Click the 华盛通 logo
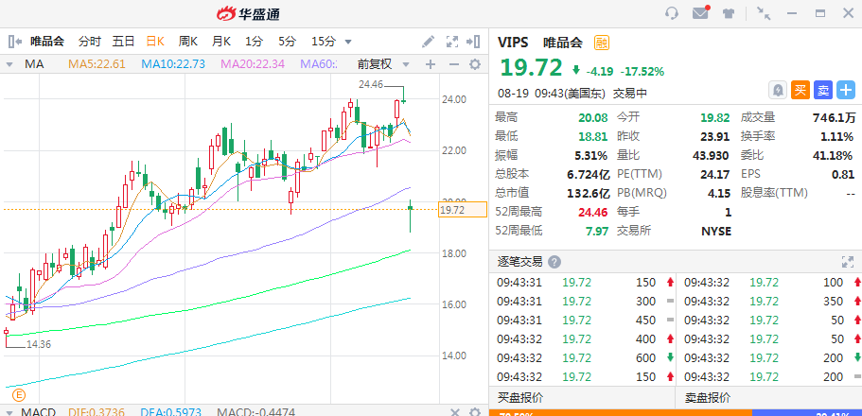The height and width of the screenshot is (416, 862). coord(248,14)
